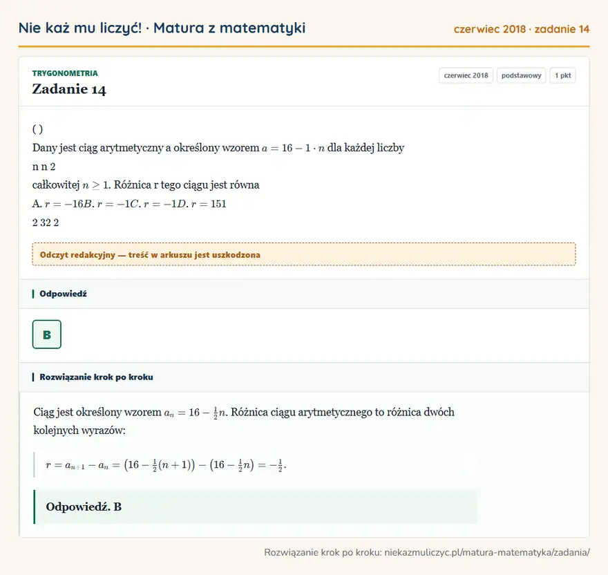Viewport: 608px width, 575px height.
Task: Select the TRYGONOMETRIA category label
Action: (x=65, y=73)
